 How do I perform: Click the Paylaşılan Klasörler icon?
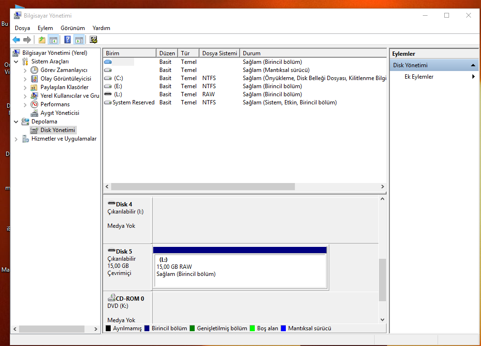(x=34, y=87)
